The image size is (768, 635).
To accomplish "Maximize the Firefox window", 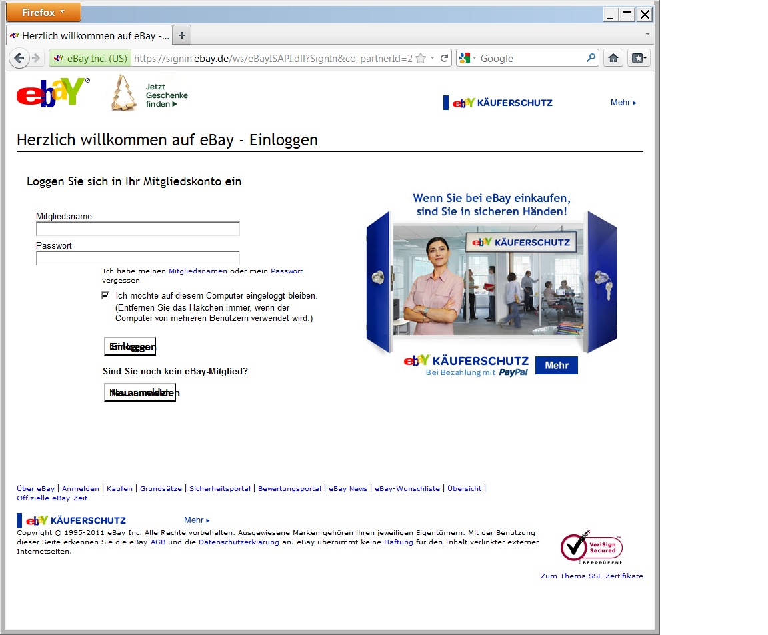I will [627, 15].
